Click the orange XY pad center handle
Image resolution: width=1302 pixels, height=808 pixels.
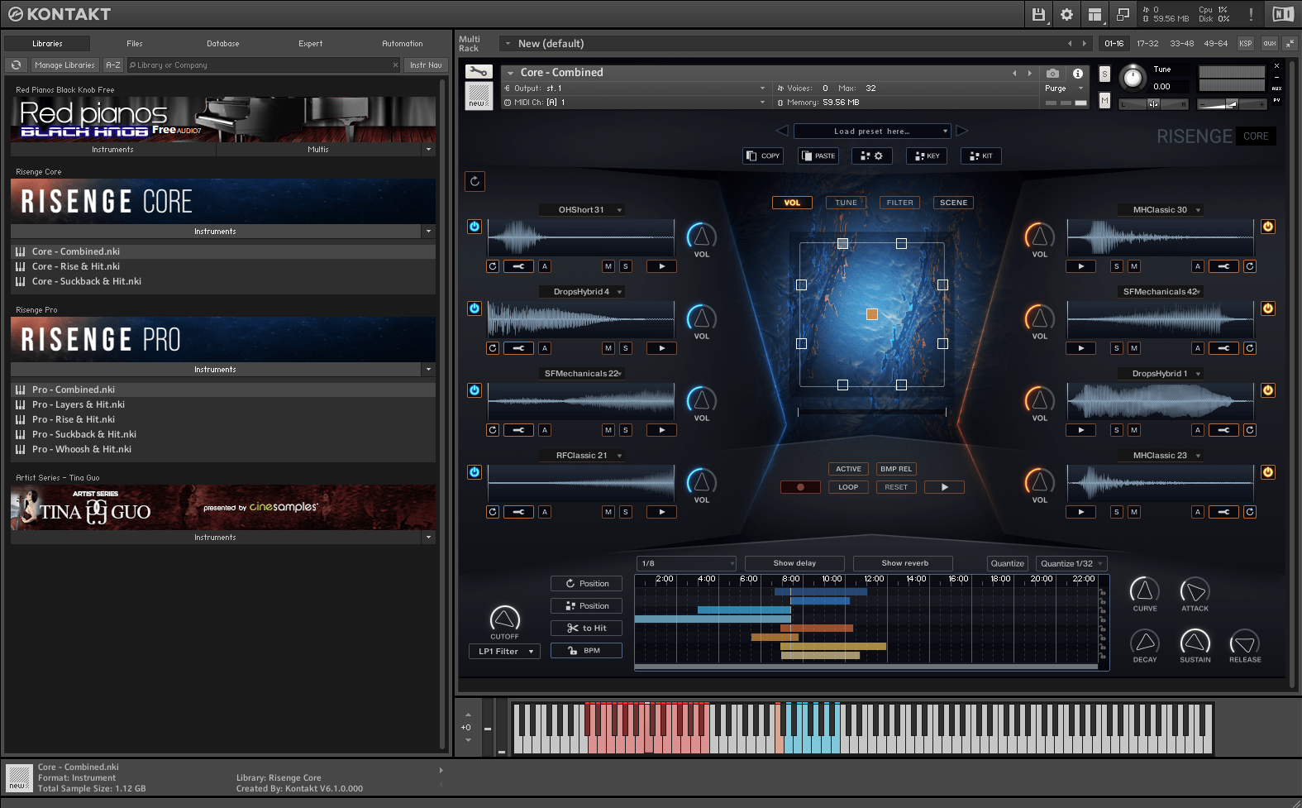pos(872,314)
